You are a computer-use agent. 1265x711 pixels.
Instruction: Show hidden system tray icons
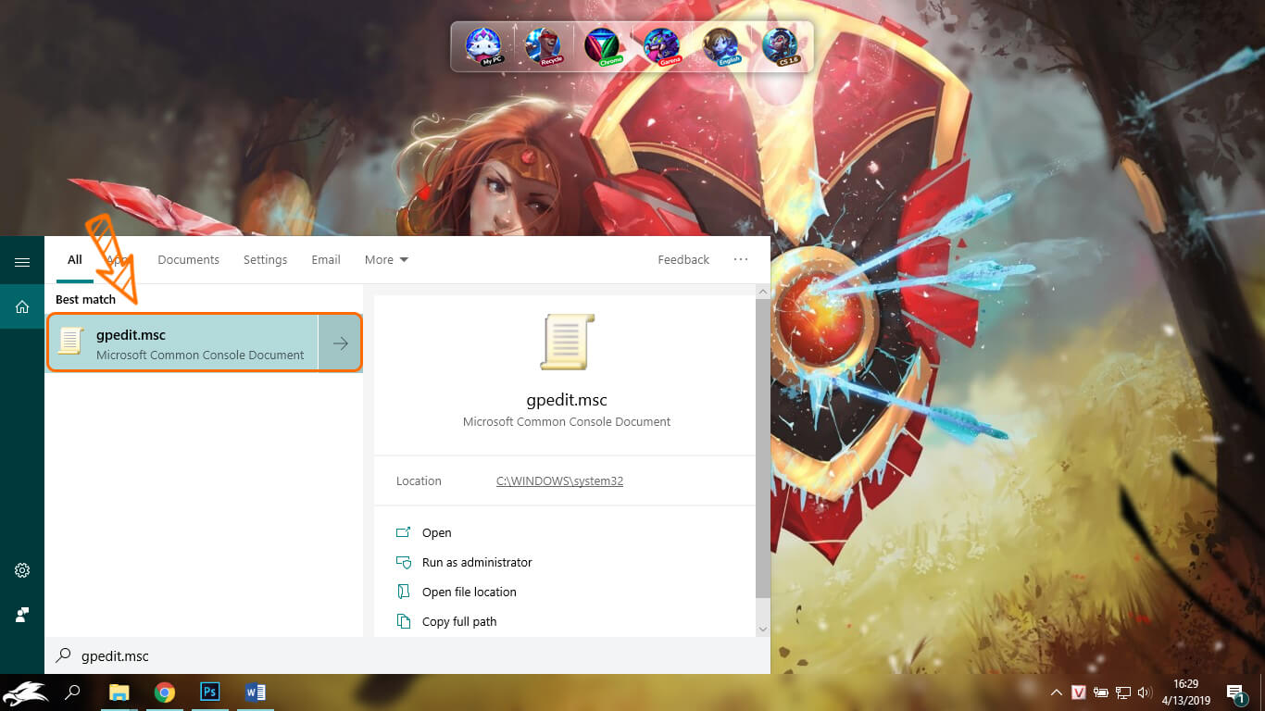click(1056, 692)
